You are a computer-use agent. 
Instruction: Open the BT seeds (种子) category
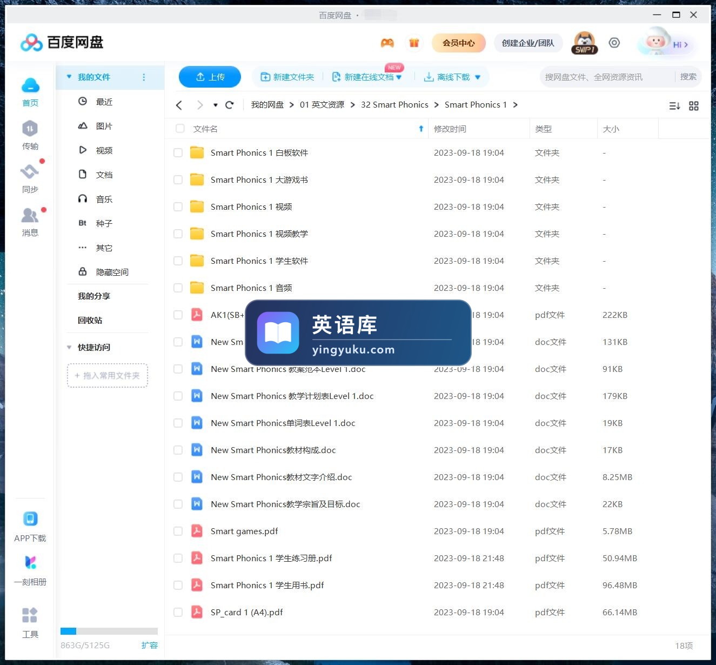104,223
